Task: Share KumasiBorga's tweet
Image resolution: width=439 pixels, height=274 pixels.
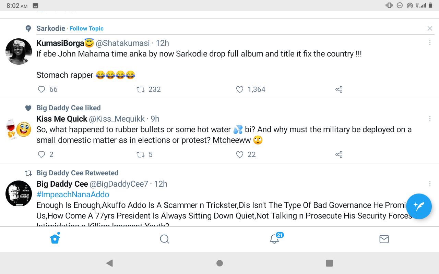Action: (339, 89)
